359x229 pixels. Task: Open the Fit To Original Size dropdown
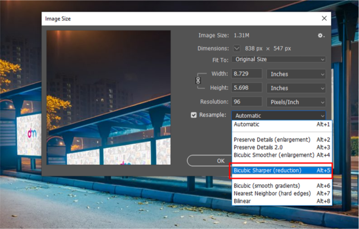(x=279, y=59)
